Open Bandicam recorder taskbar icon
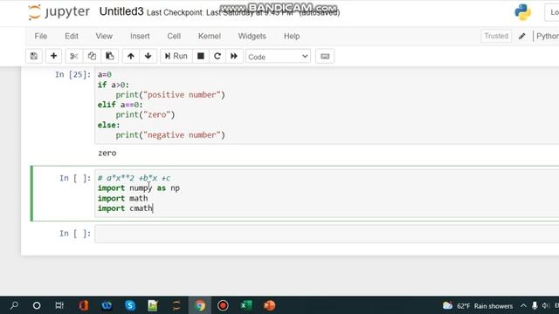Image resolution: width=559 pixels, height=314 pixels. tap(223, 305)
